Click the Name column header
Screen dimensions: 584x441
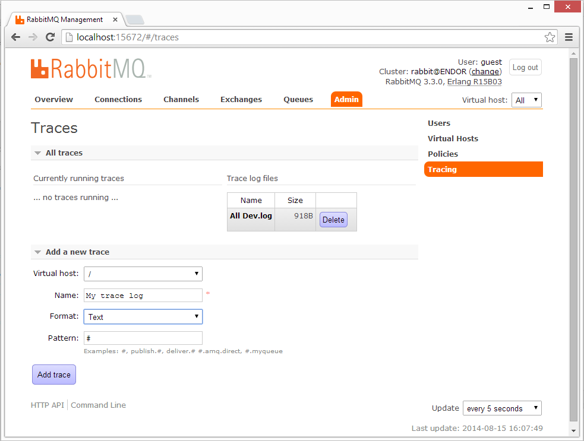pyautogui.click(x=251, y=200)
